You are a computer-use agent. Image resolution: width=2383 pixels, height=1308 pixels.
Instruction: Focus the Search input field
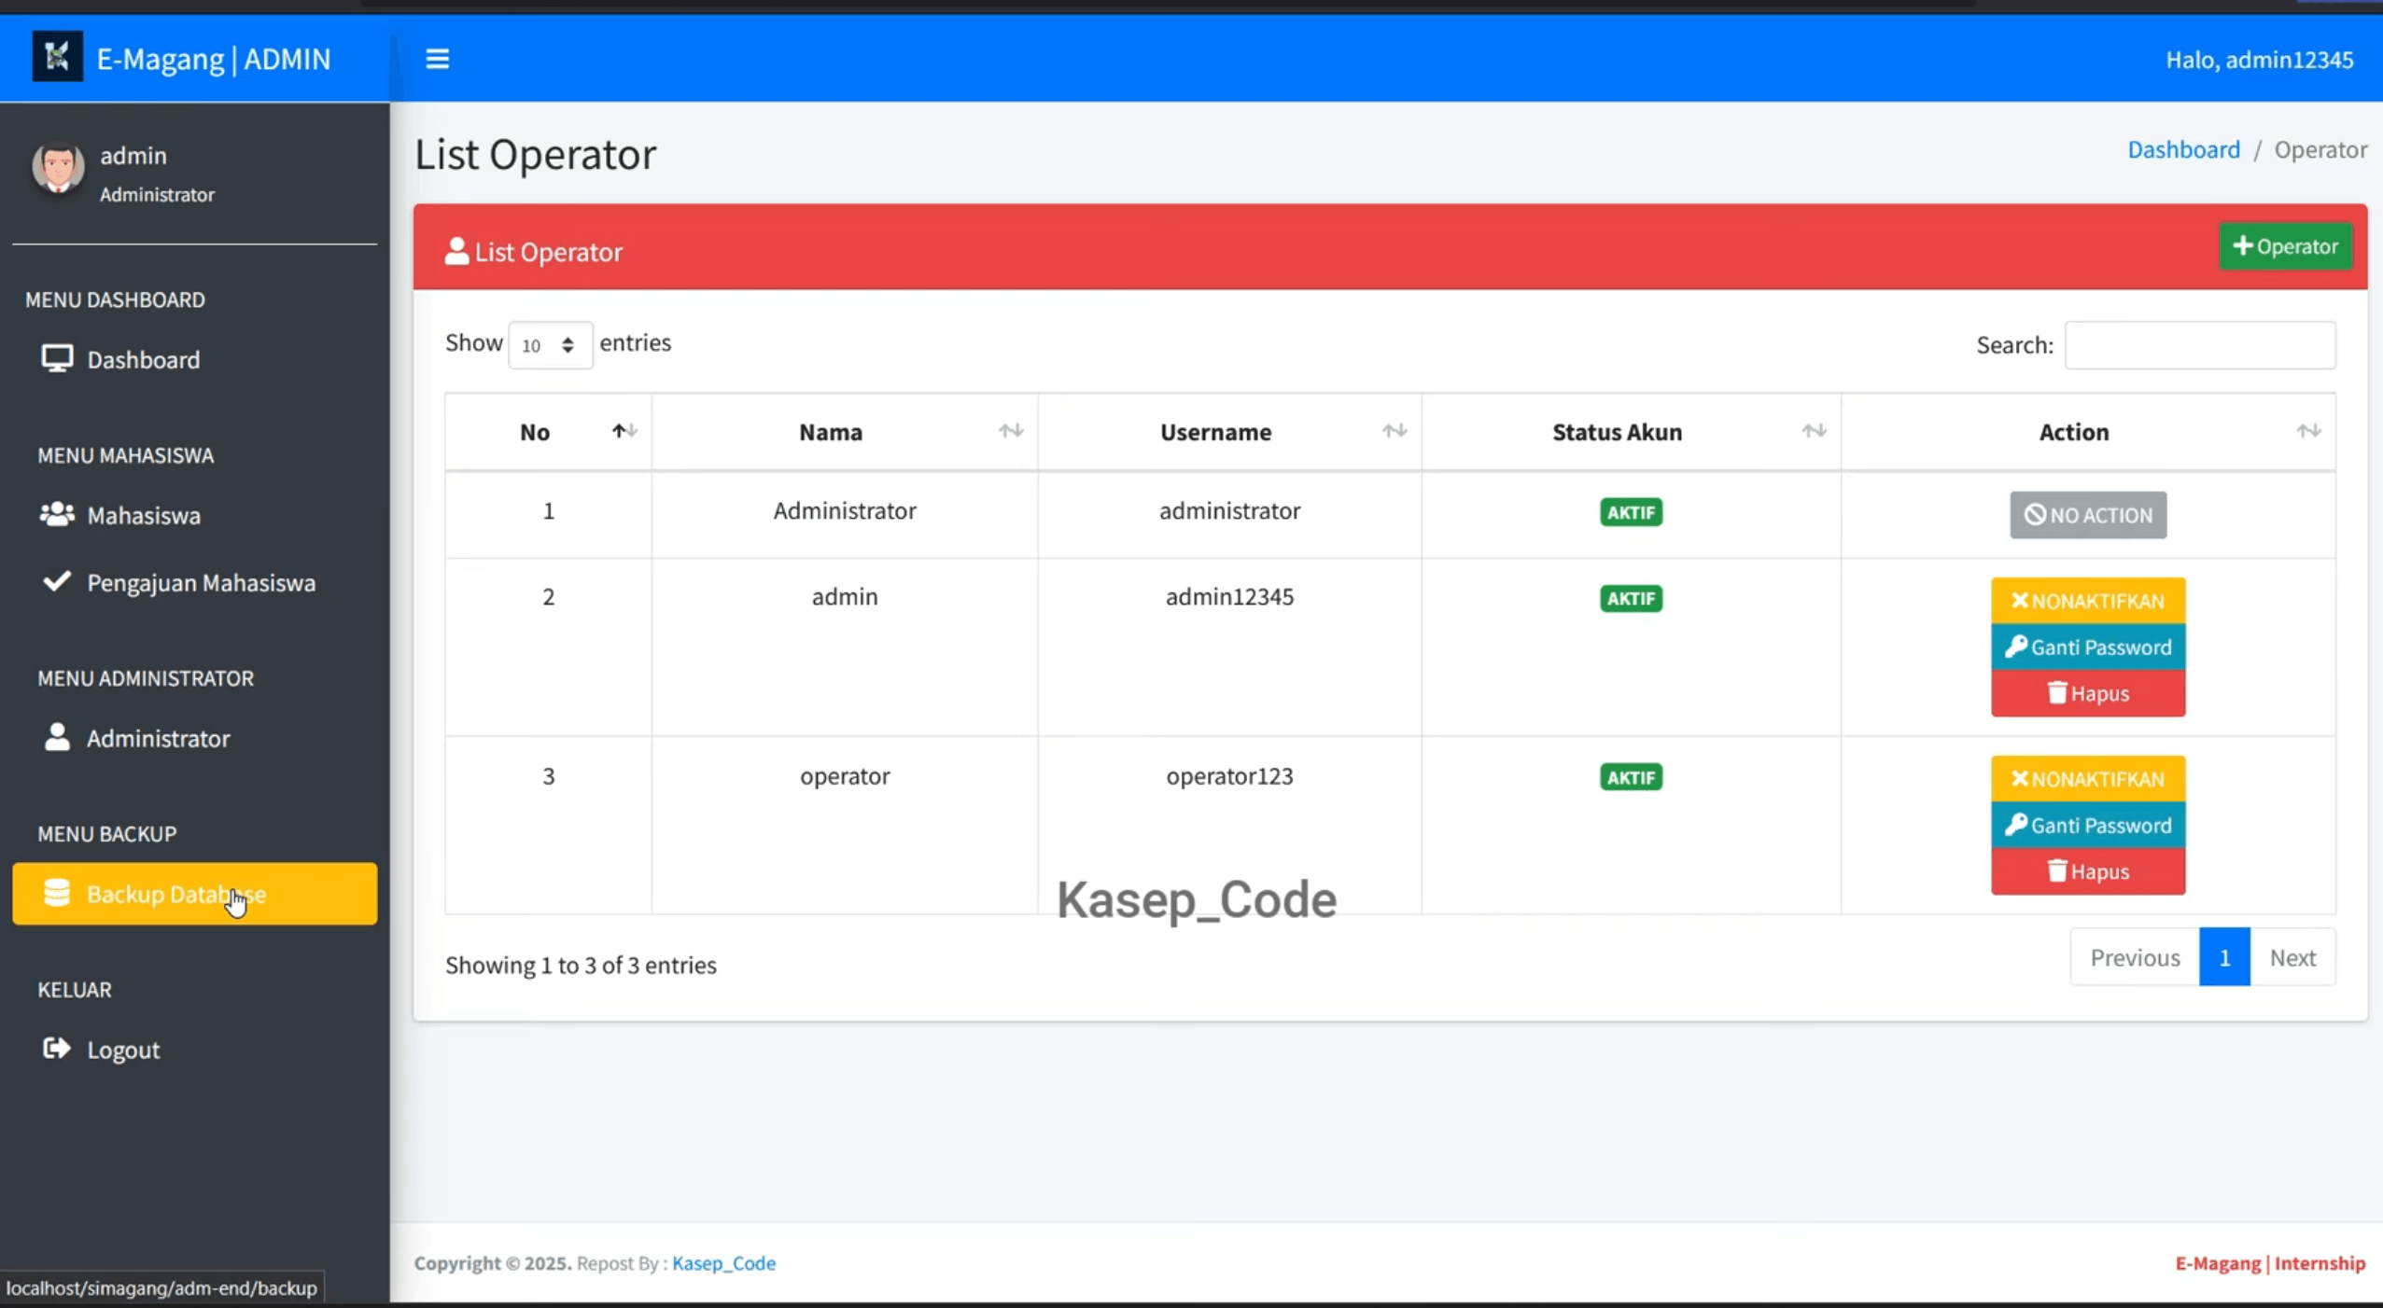(2200, 345)
